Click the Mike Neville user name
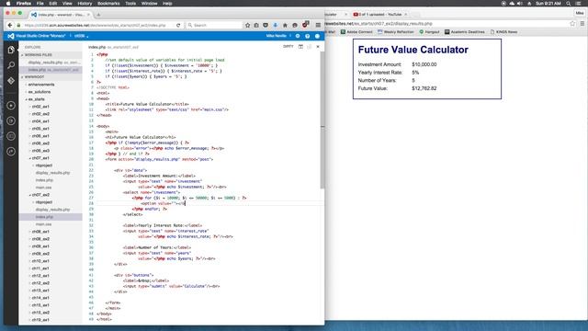Viewport: 588px width, 331px height. click(x=276, y=36)
